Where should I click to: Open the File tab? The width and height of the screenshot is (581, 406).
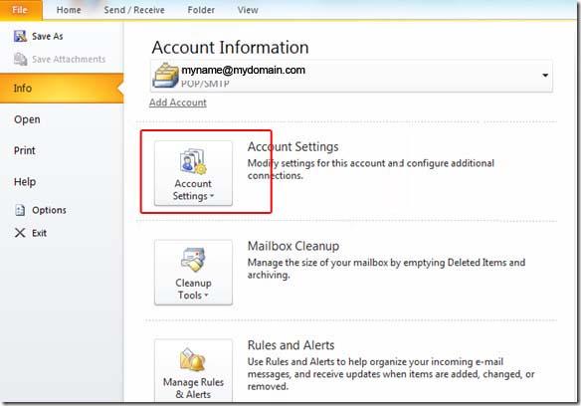click(x=21, y=10)
